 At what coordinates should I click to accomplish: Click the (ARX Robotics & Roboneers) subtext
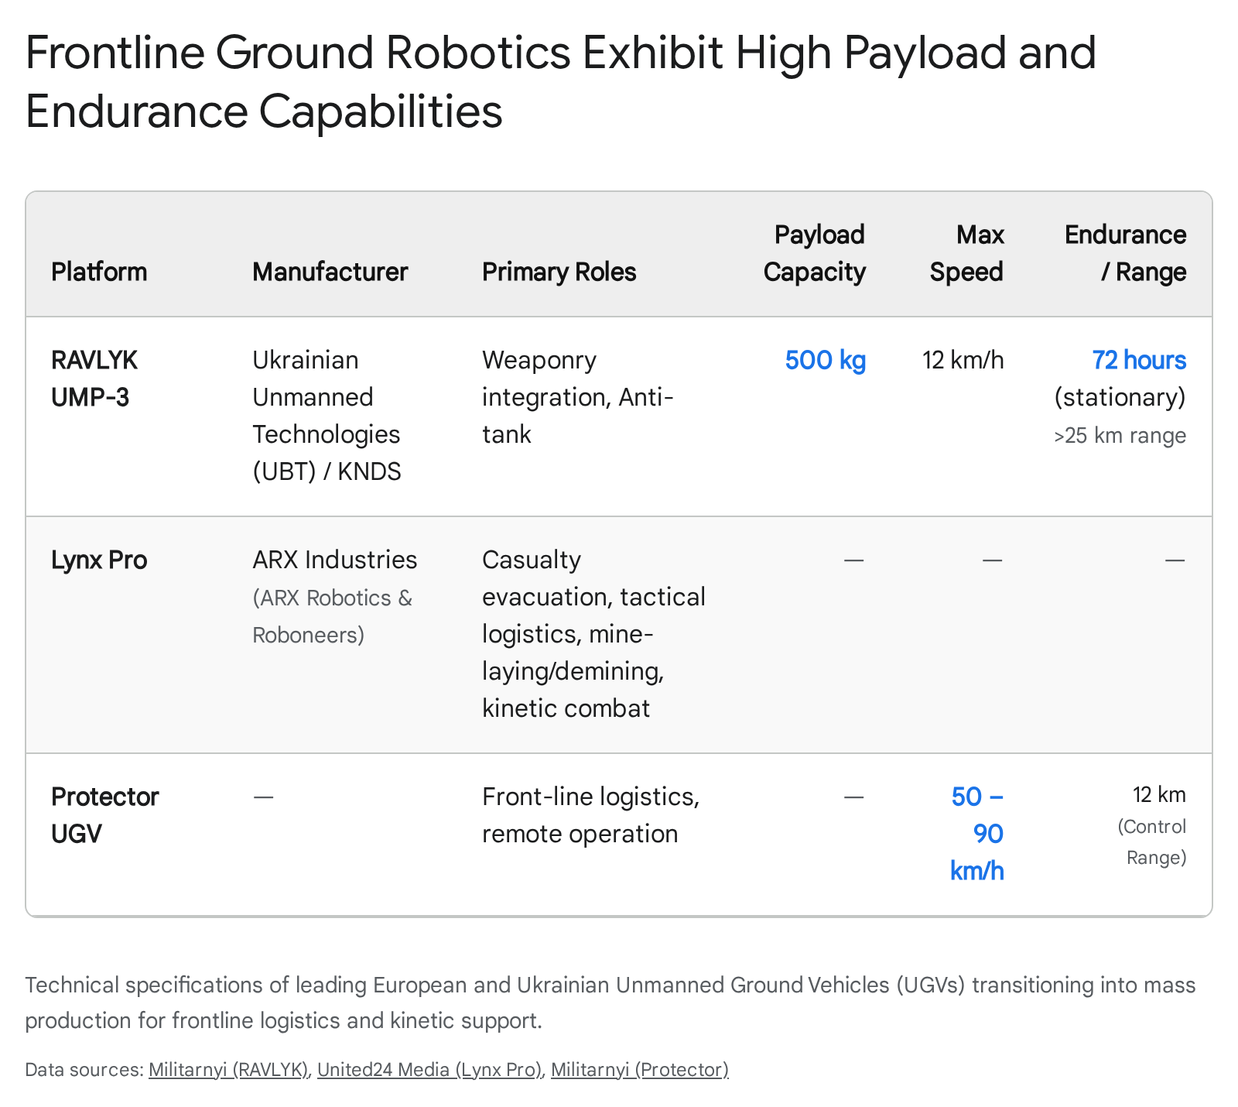(x=333, y=616)
